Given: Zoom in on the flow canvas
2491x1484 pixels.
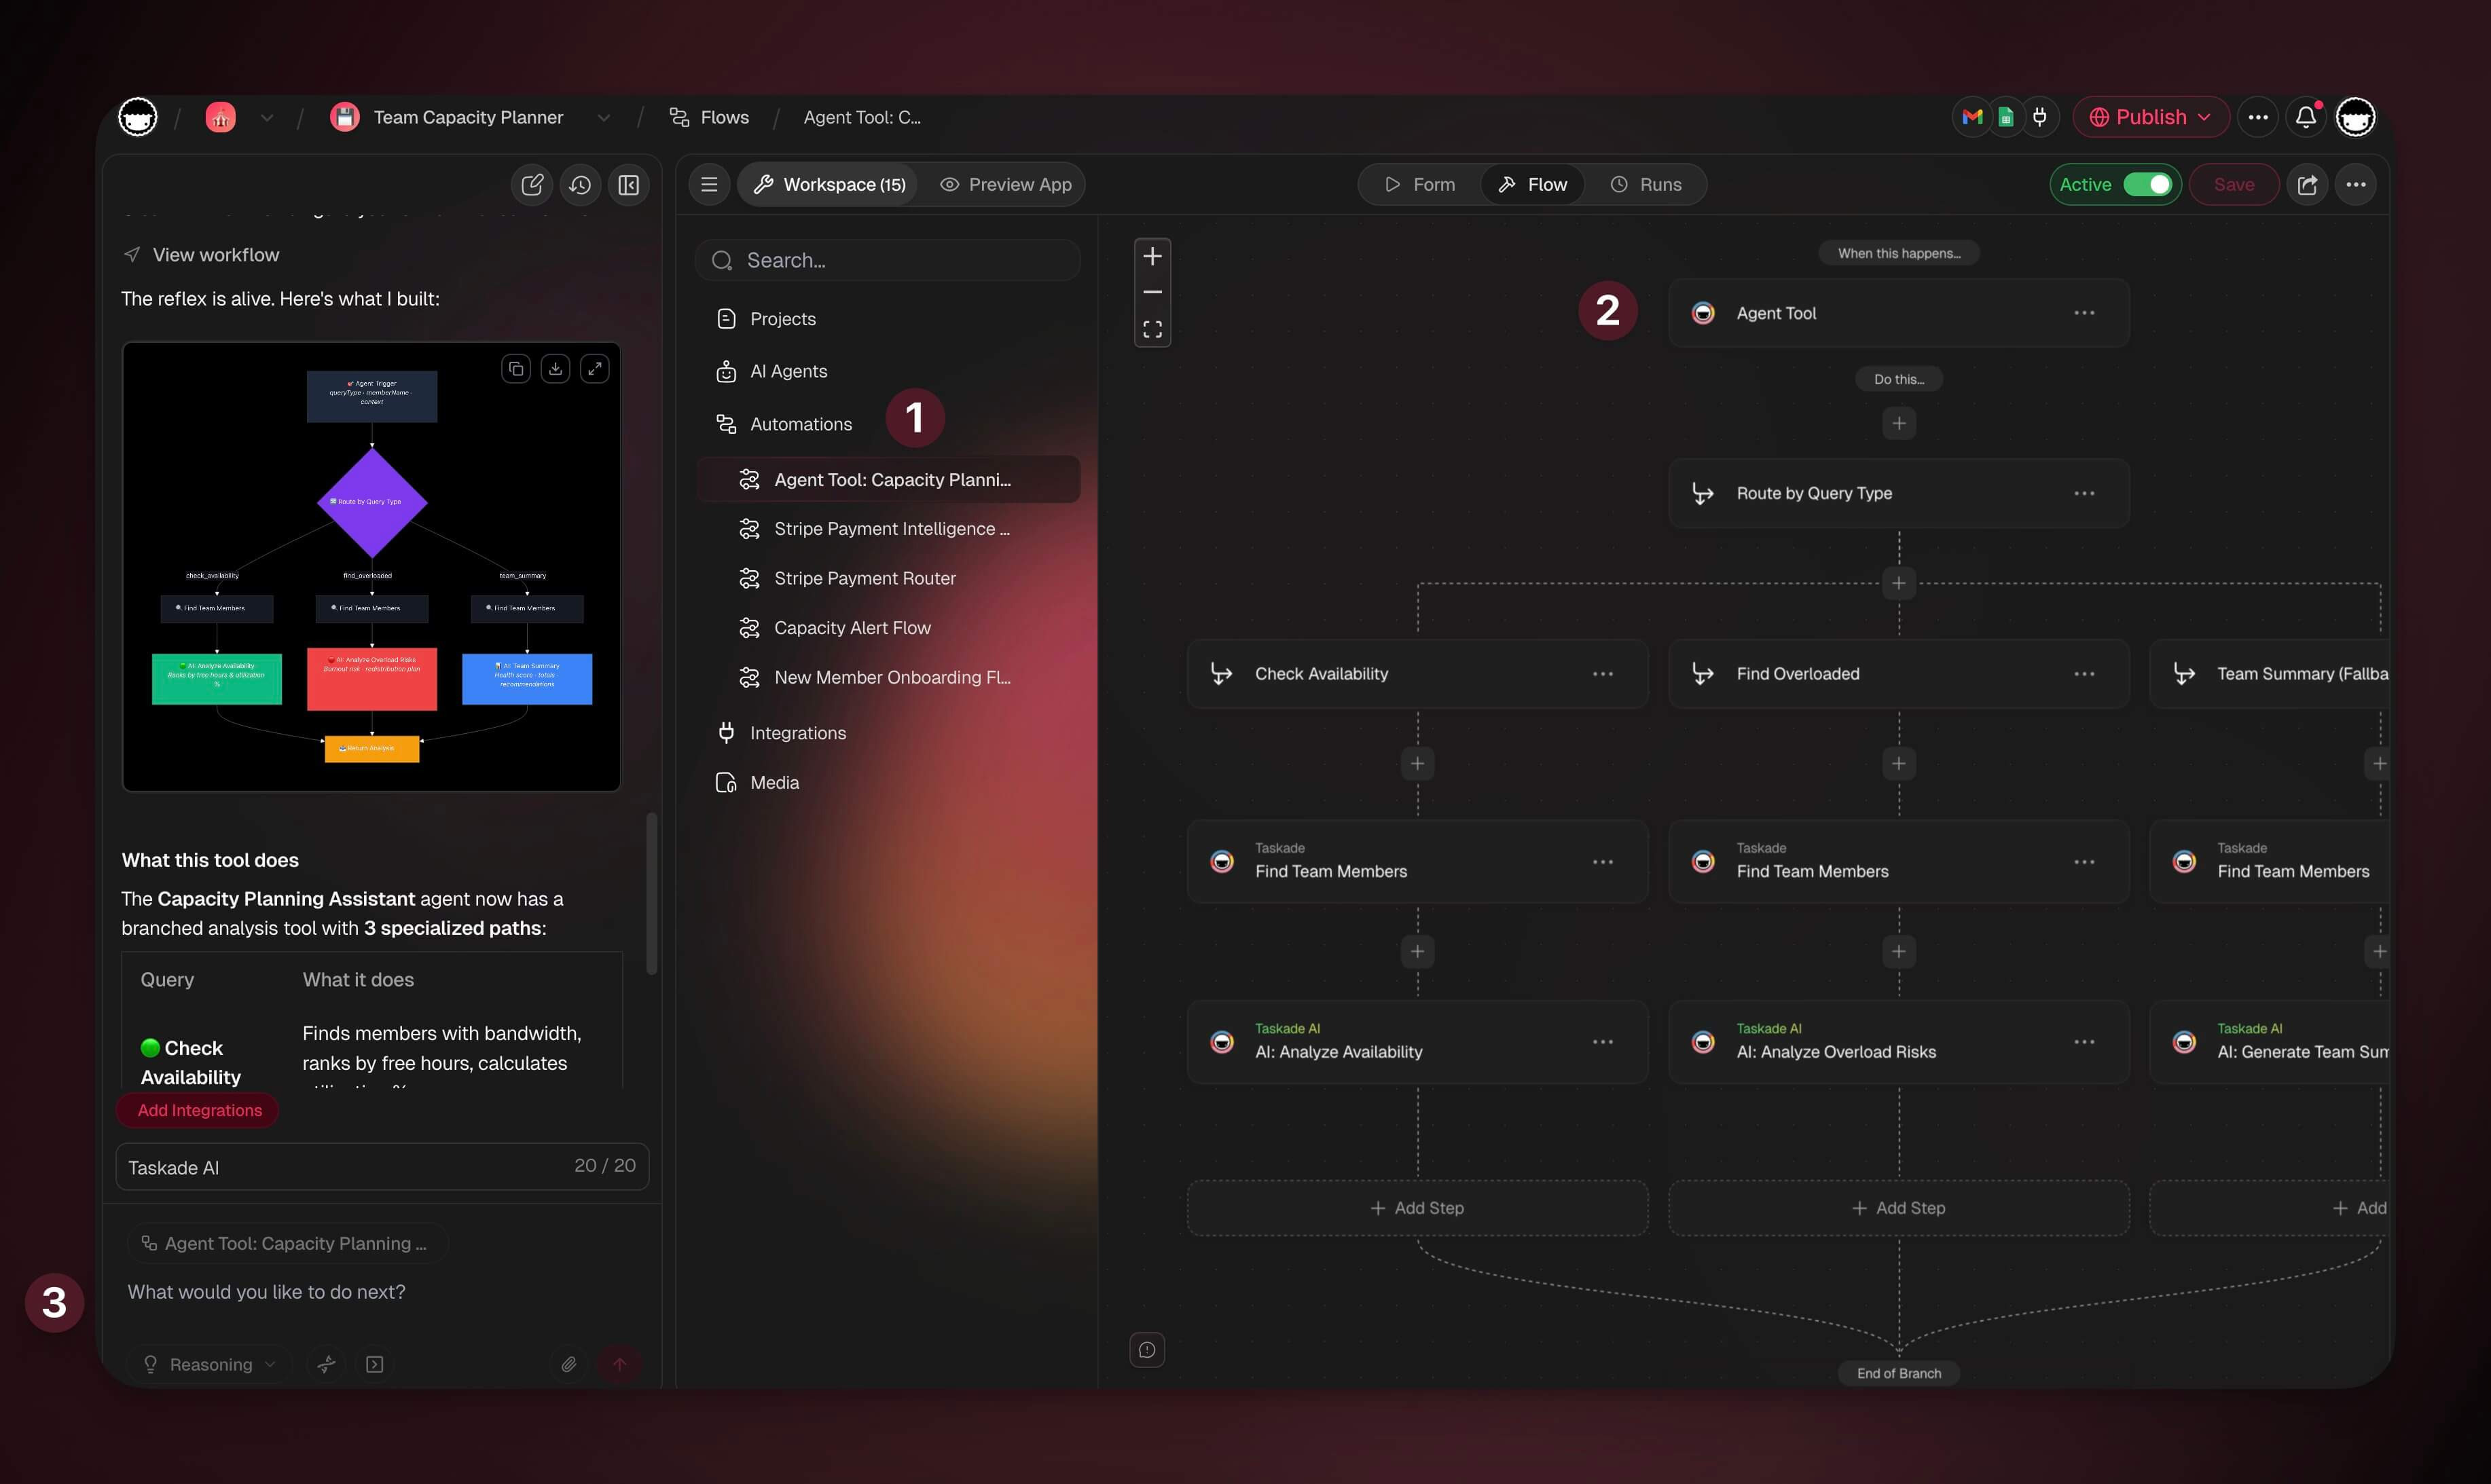Looking at the screenshot, I should pos(1152,257).
